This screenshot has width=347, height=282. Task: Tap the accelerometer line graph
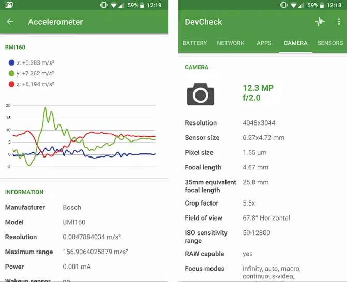pos(84,136)
